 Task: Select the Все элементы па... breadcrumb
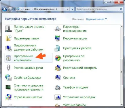(44, 9)
